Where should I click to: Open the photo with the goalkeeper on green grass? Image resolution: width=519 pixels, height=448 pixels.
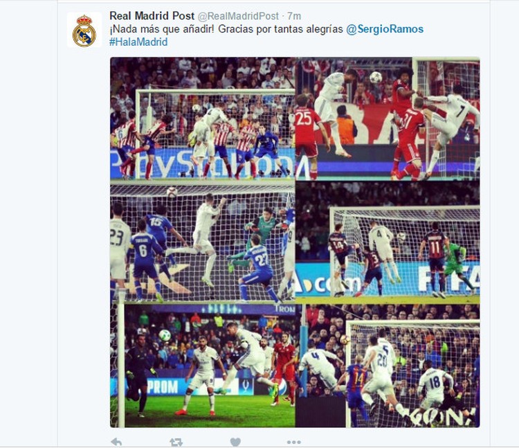203,366
